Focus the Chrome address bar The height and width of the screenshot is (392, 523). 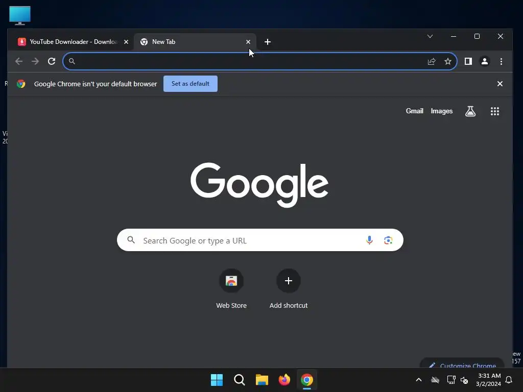click(x=260, y=61)
